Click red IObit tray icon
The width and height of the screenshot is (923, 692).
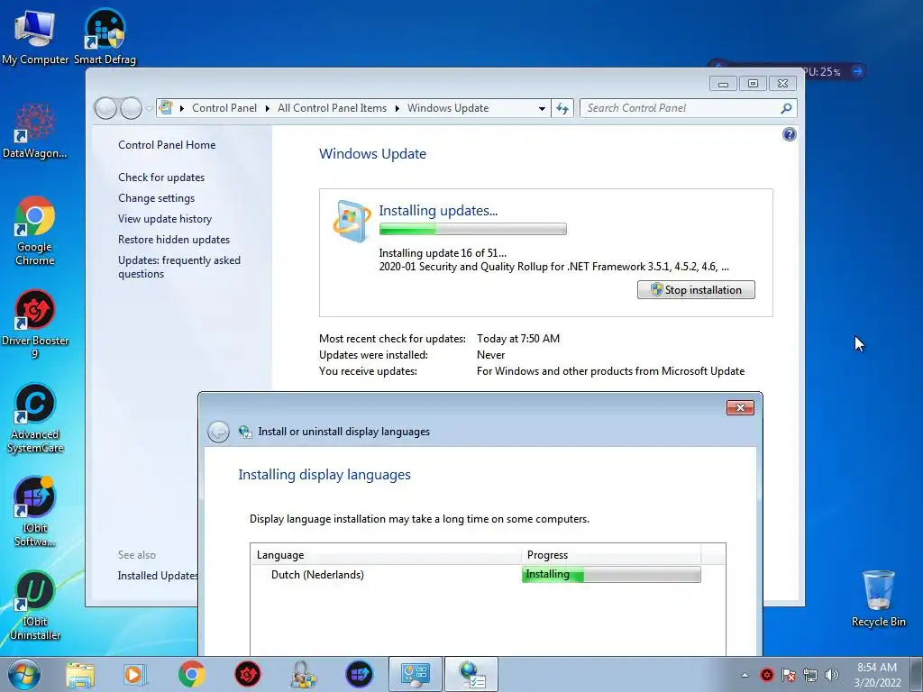tap(766, 675)
